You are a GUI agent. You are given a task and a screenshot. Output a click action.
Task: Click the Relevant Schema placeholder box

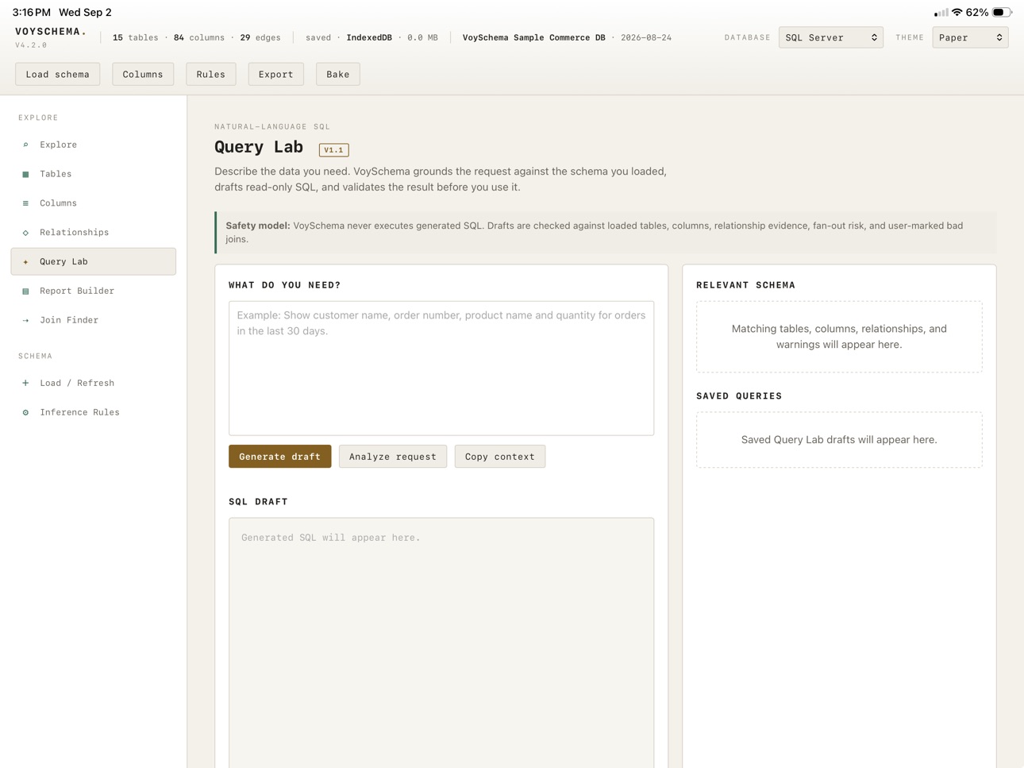tap(839, 337)
